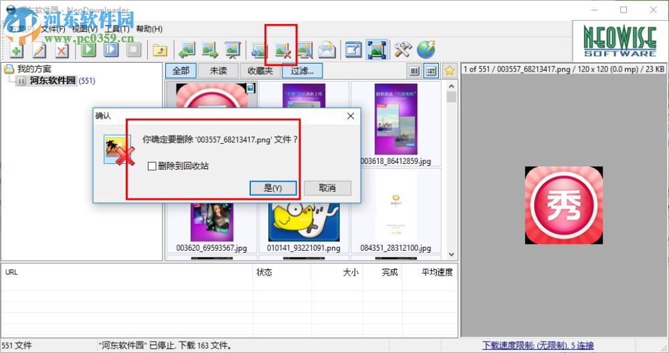Open the 下载速度限制 status bar link
669x353 pixels.
click(538, 346)
